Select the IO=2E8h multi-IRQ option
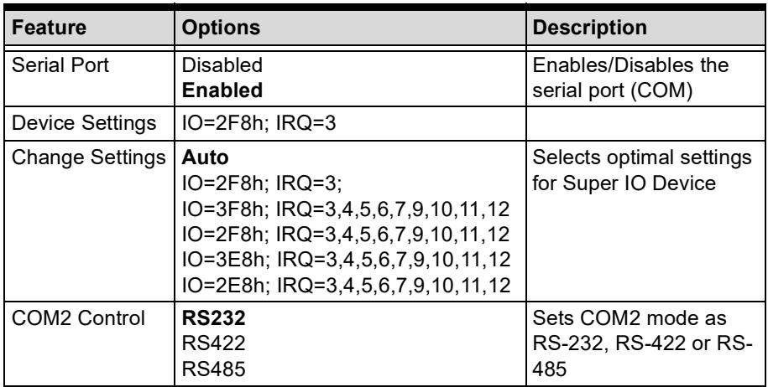Viewport: 768px width, 387px height. pos(347,285)
